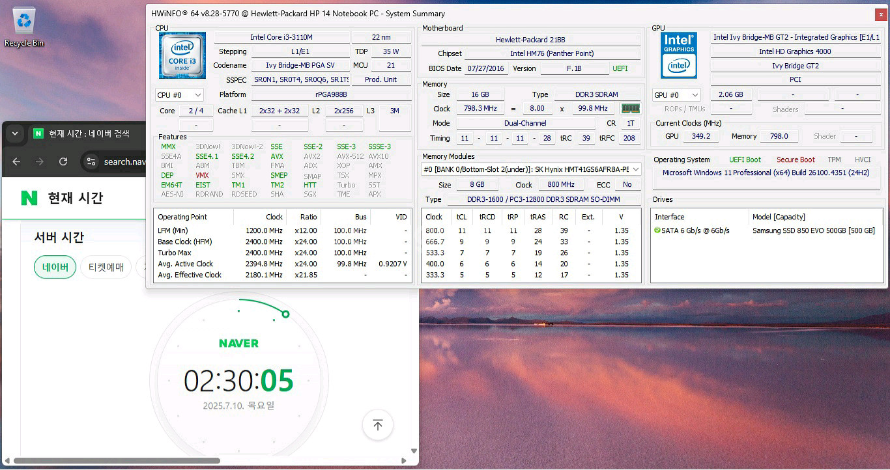Select the 네이버 server time chip
Screen dimensions: 890x470
[55, 267]
